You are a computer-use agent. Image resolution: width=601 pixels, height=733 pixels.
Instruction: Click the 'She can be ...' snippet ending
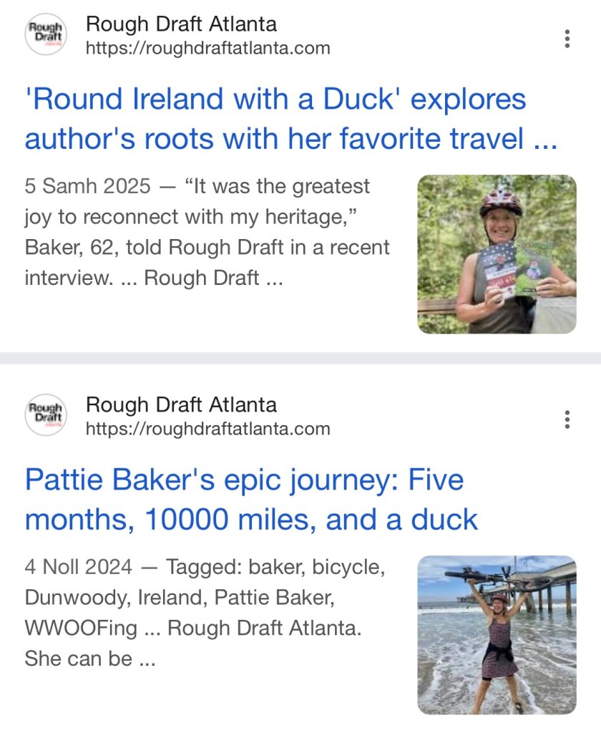click(x=89, y=658)
